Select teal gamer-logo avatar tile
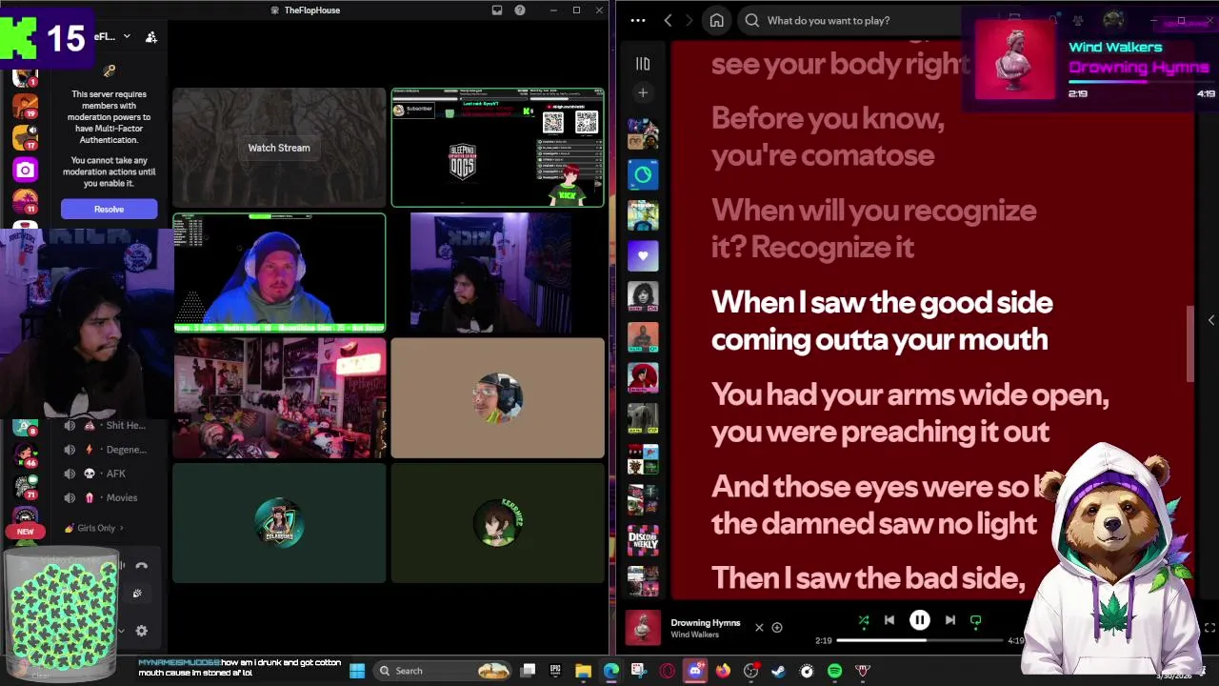1219x686 pixels. click(x=279, y=523)
